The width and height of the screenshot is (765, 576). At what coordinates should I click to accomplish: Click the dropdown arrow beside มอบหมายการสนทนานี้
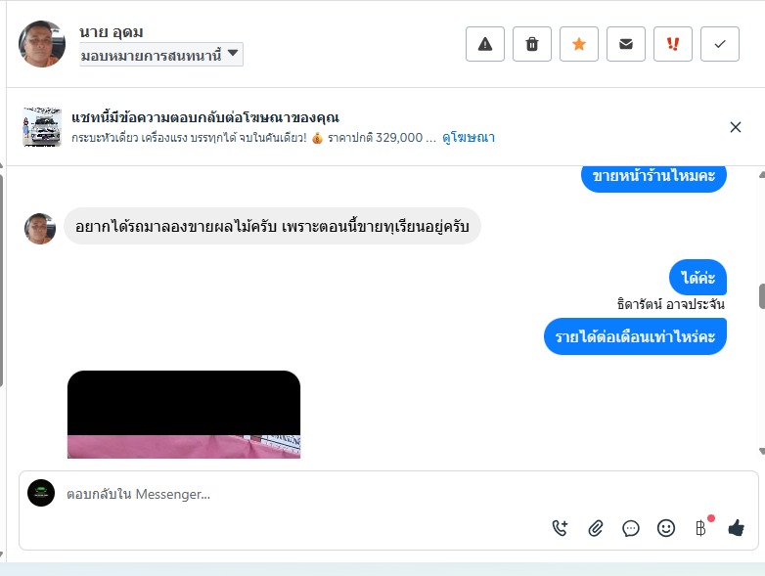[233, 53]
